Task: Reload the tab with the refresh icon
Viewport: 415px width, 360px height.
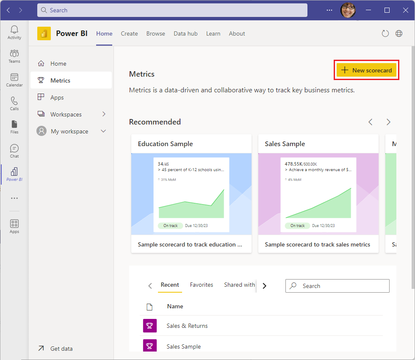Action: pos(385,33)
